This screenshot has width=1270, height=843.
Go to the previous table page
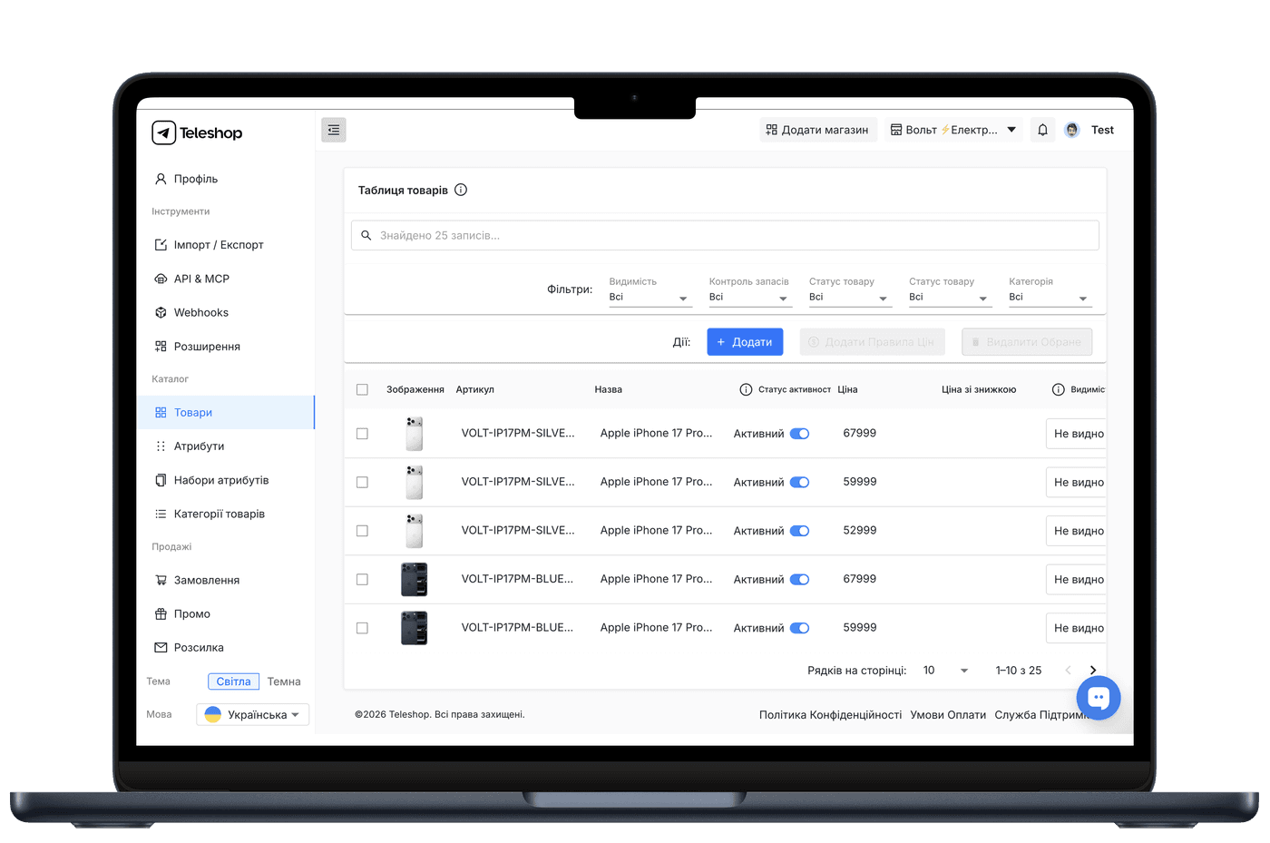pos(1068,671)
